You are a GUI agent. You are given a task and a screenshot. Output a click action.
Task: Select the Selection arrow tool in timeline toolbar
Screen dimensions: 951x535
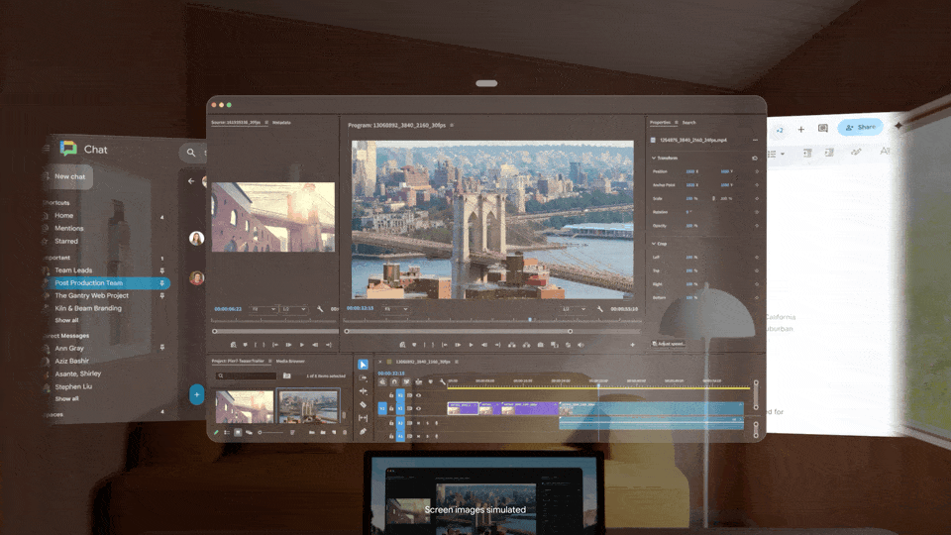tap(363, 365)
